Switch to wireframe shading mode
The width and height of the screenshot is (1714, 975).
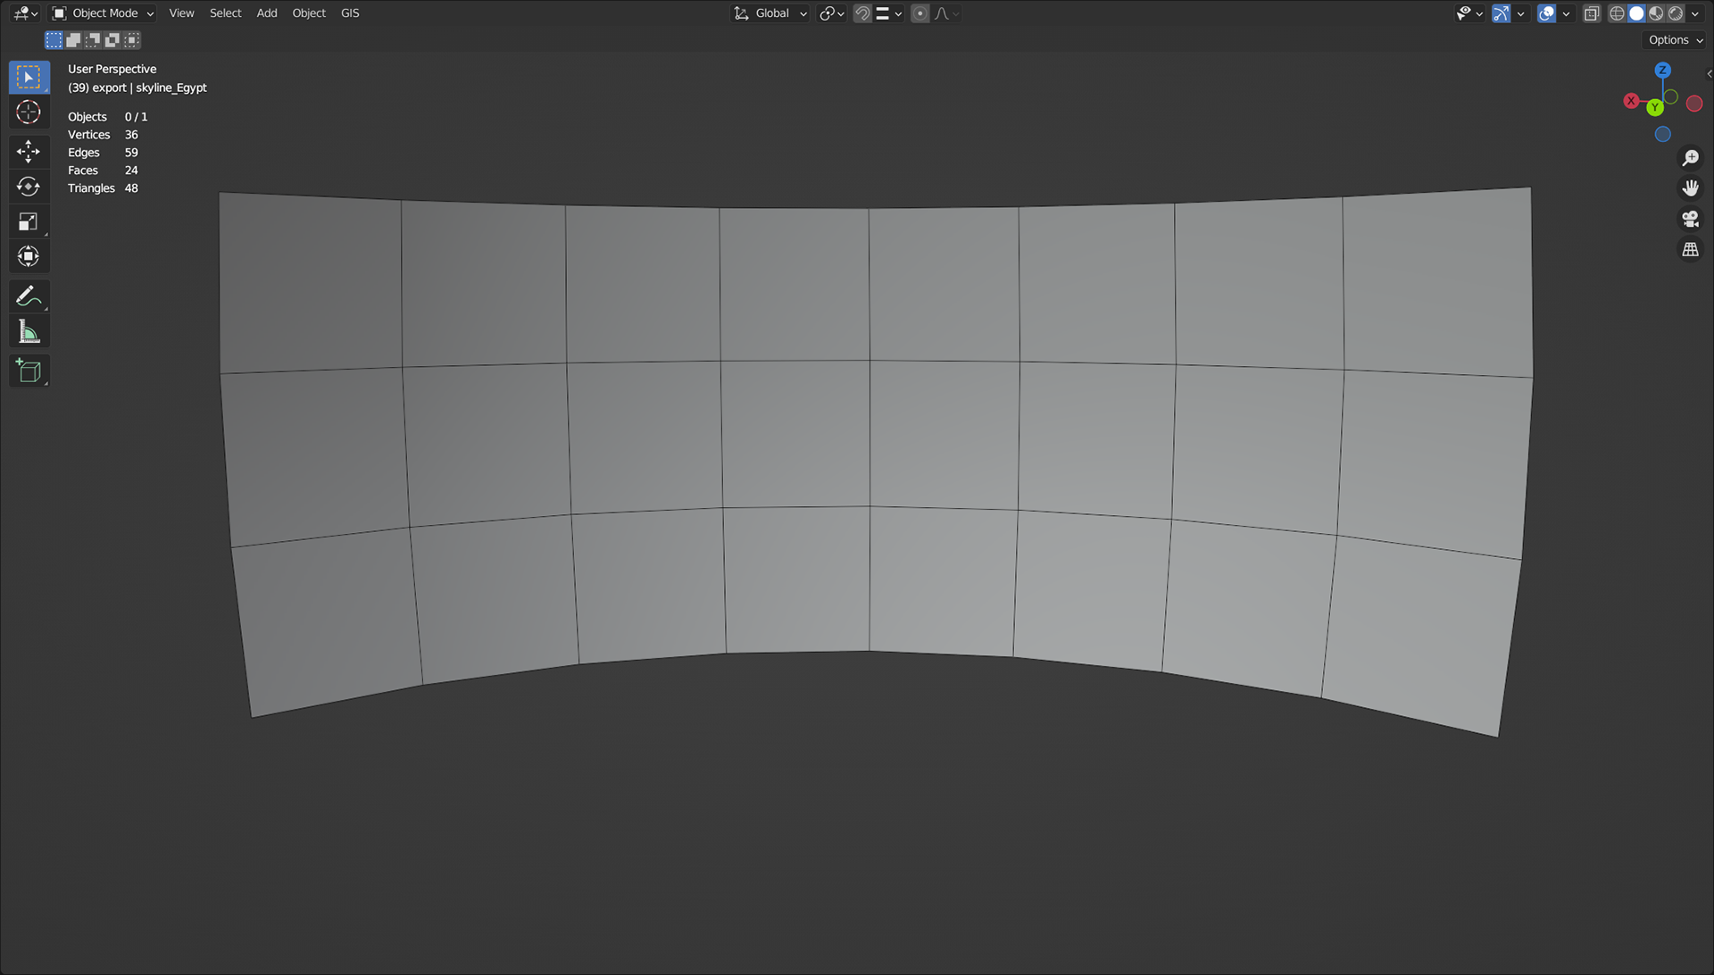(x=1617, y=13)
